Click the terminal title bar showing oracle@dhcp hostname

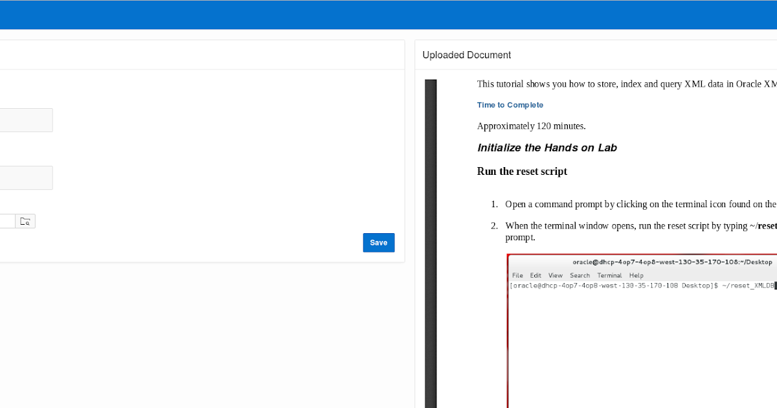[670, 262]
